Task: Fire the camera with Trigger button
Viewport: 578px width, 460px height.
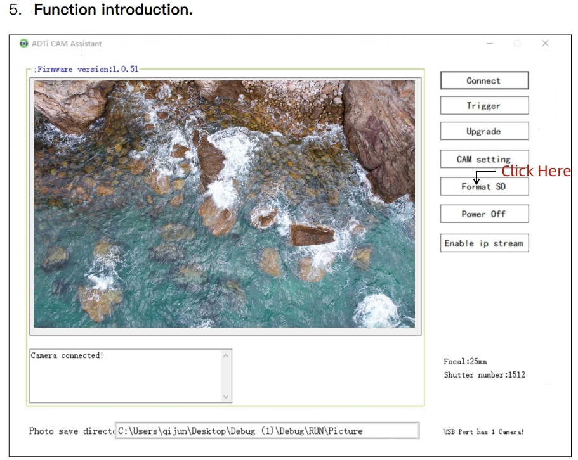Action: point(484,106)
